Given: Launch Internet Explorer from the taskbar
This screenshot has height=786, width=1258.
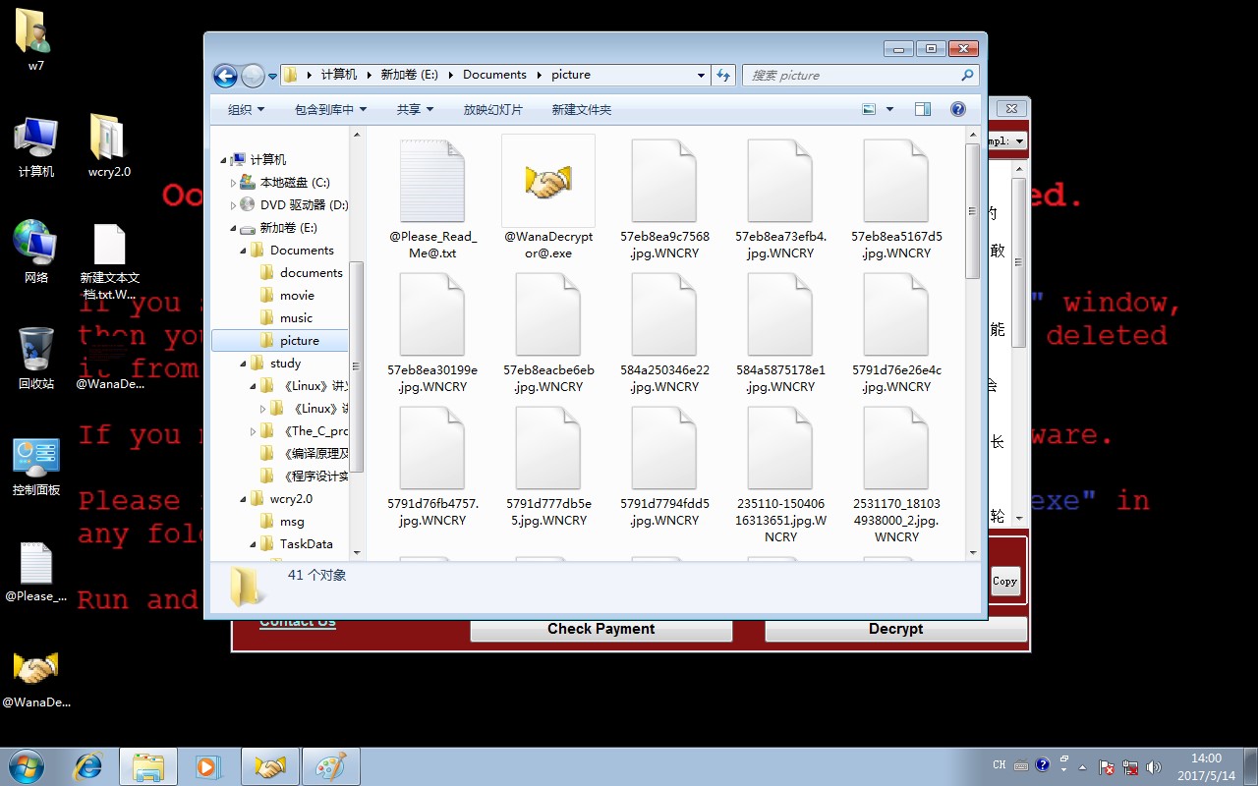Looking at the screenshot, I should coord(87,765).
